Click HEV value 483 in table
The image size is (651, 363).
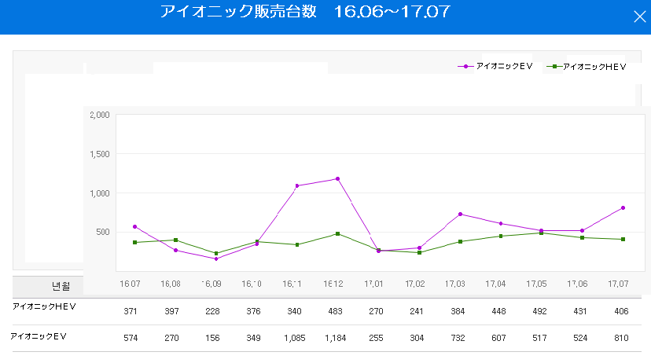pos(335,311)
